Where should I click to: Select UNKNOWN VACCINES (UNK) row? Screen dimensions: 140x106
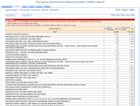pyautogui.click(x=70, y=89)
